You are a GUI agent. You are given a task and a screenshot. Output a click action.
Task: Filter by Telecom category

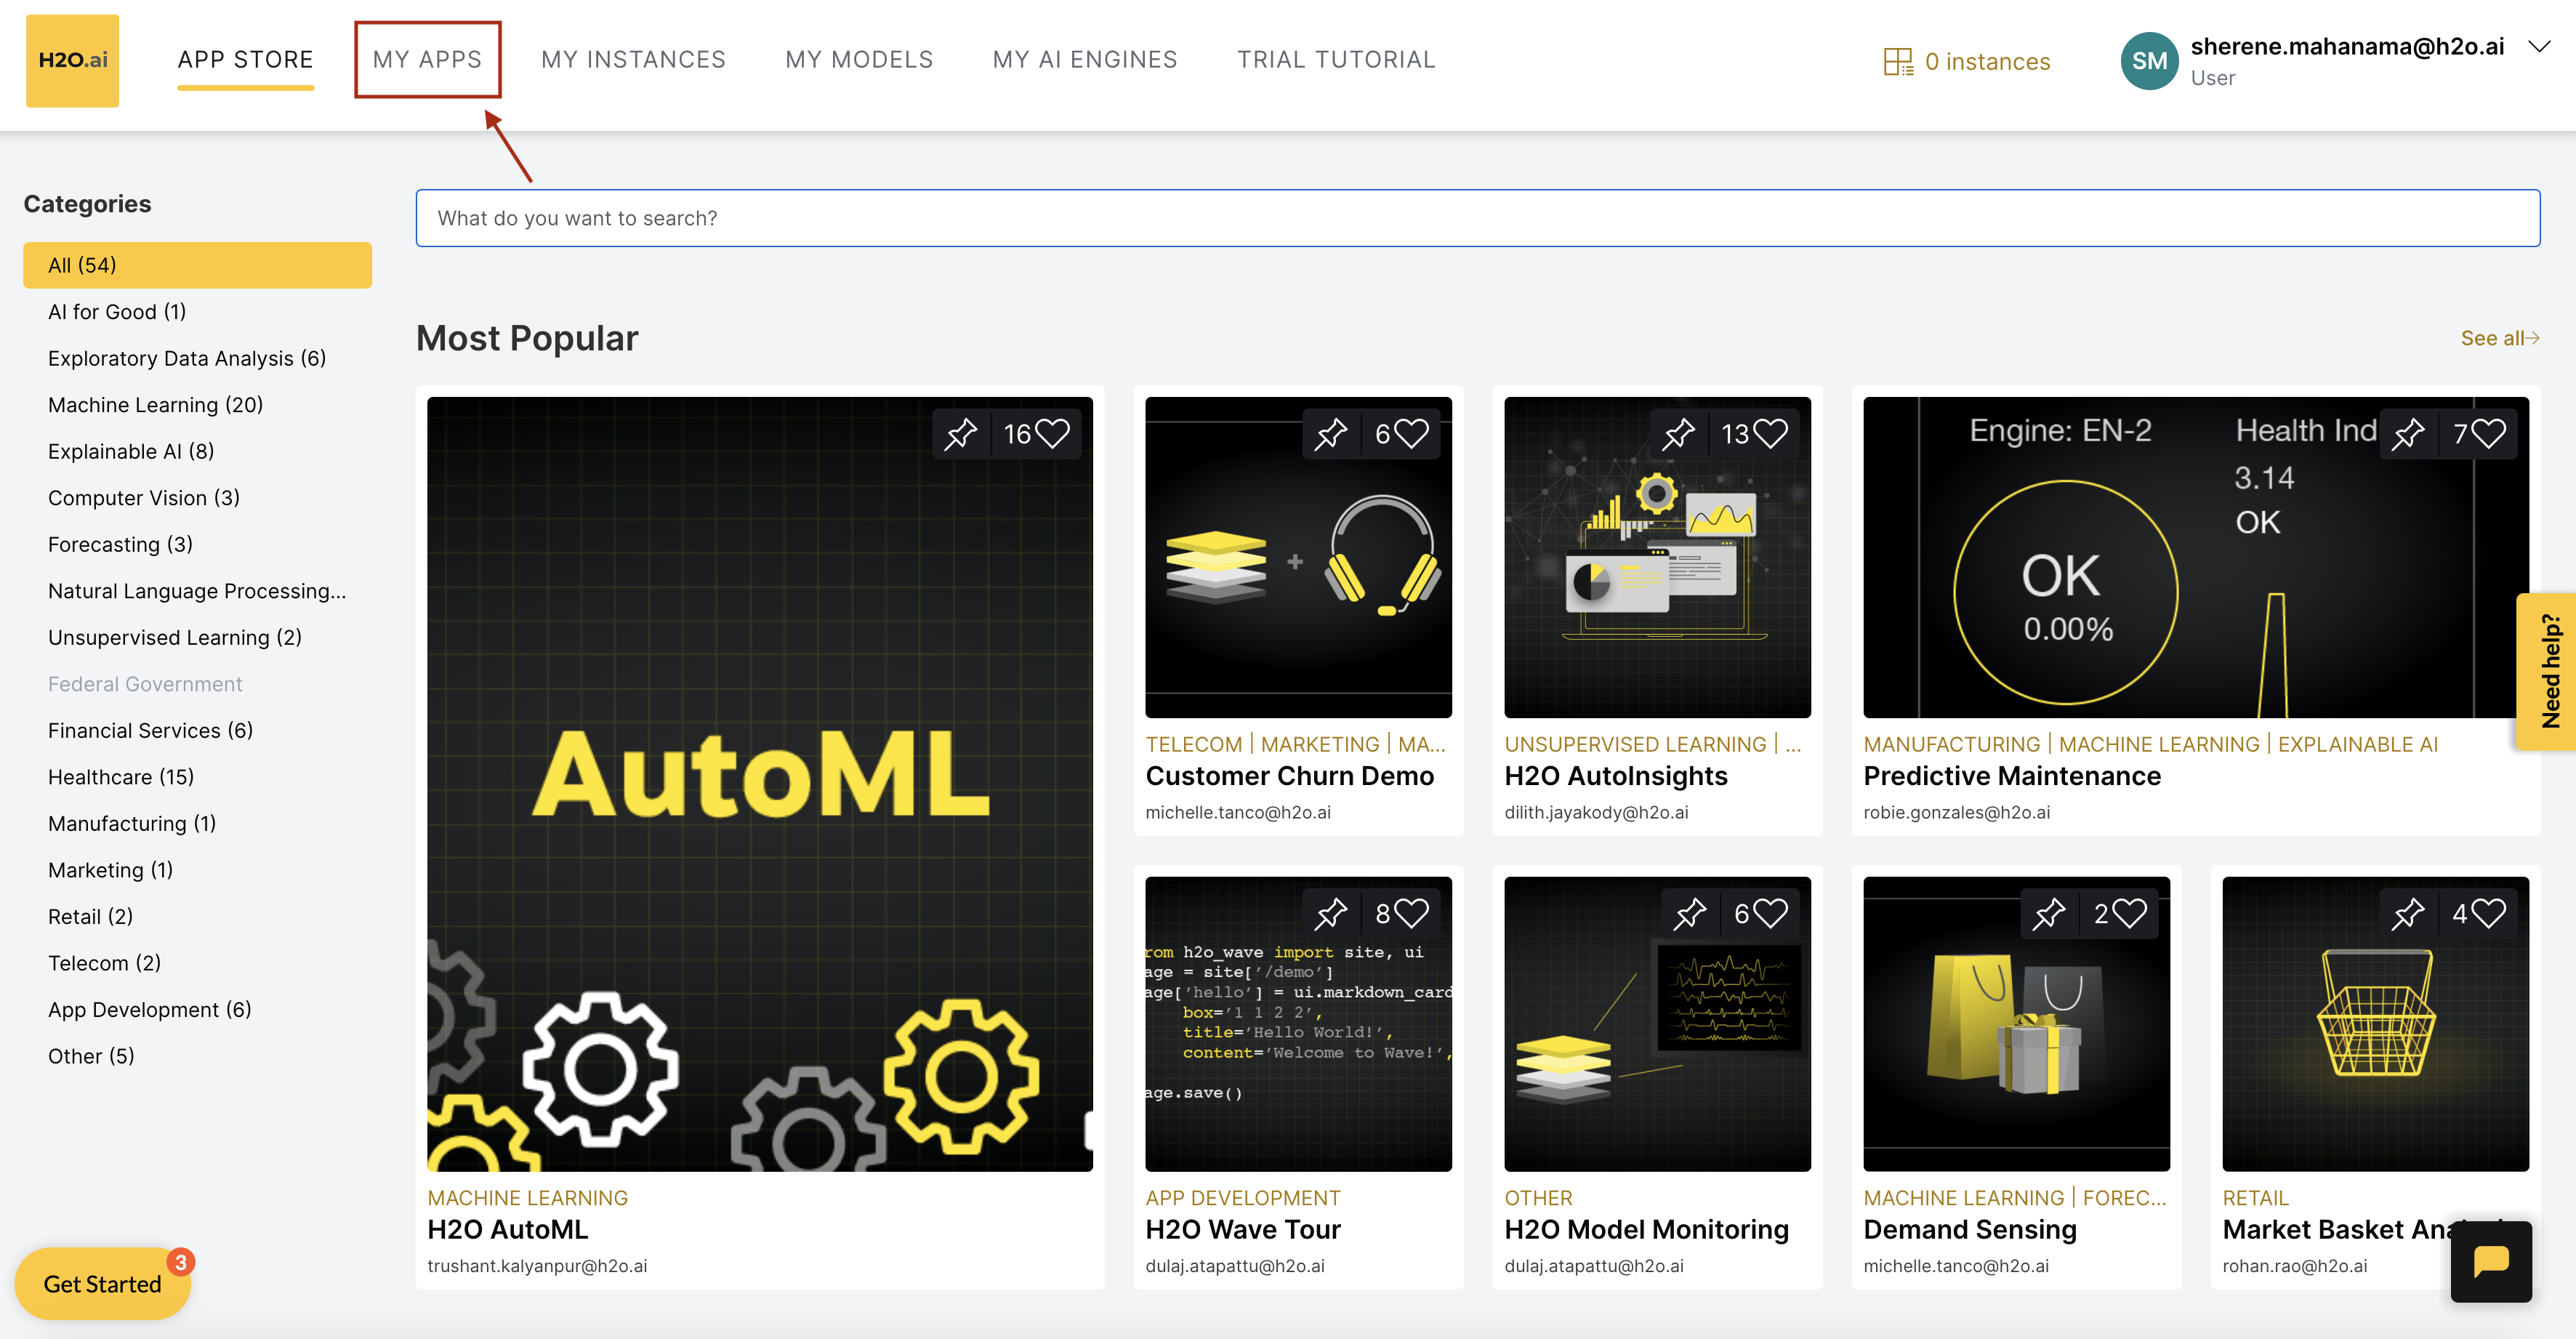pos(104,963)
